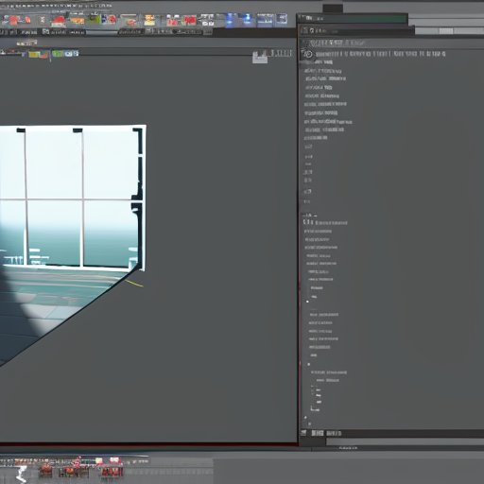Open the leftmost blue toolbar icon
This screenshot has height=484, width=484.
[230, 20]
